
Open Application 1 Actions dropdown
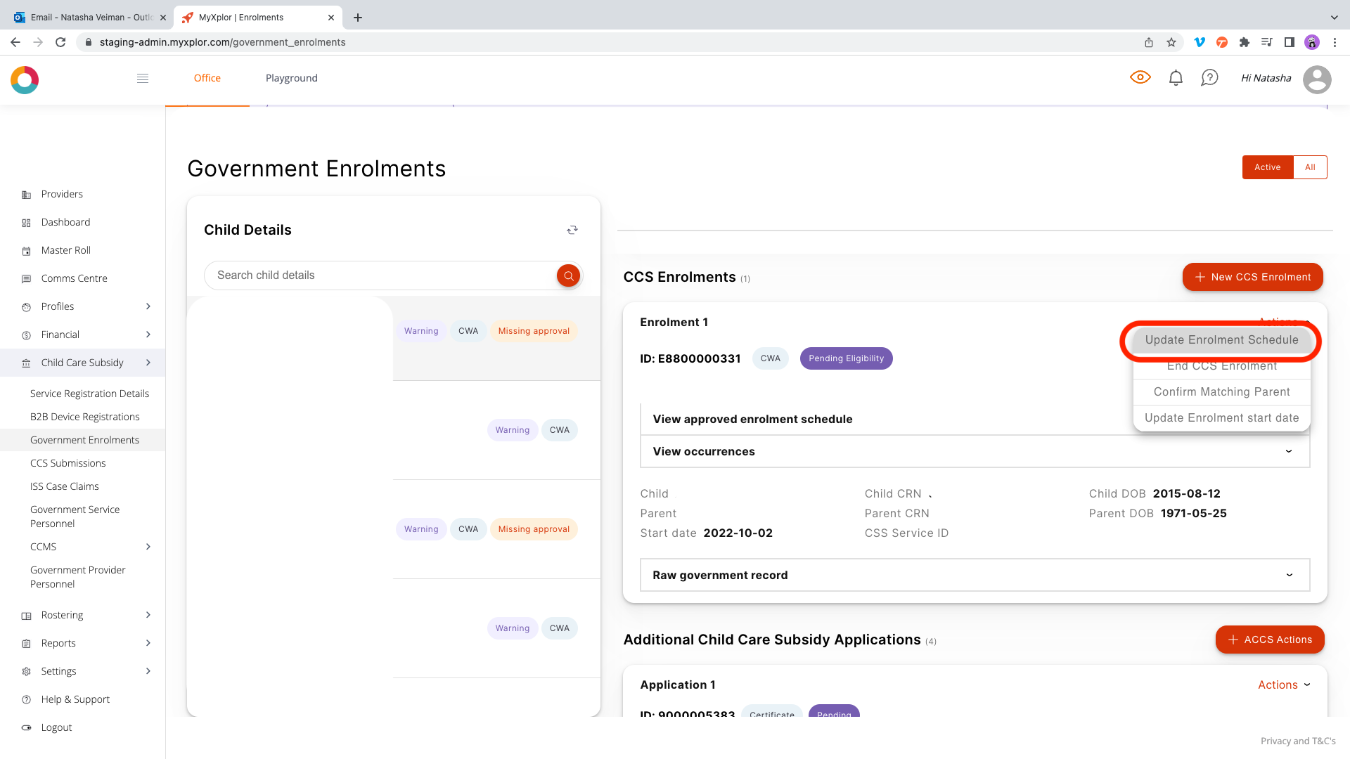tap(1284, 685)
